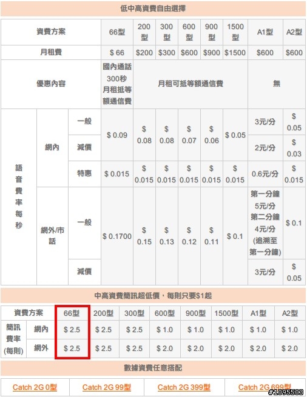The image size is (307, 397).
Task: Open the Catch 2G 699型 link
Action: coord(265,387)
